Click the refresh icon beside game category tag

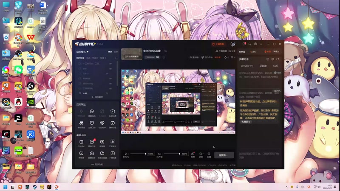(x=164, y=57)
